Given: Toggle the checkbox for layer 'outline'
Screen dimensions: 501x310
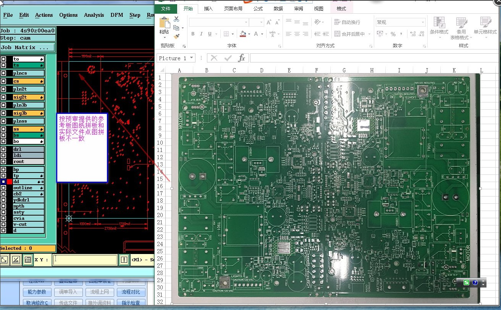Looking at the screenshot, I should pyautogui.click(x=3, y=188).
